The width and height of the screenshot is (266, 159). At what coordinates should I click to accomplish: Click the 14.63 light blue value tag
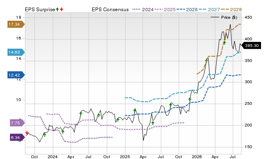(x=16, y=52)
